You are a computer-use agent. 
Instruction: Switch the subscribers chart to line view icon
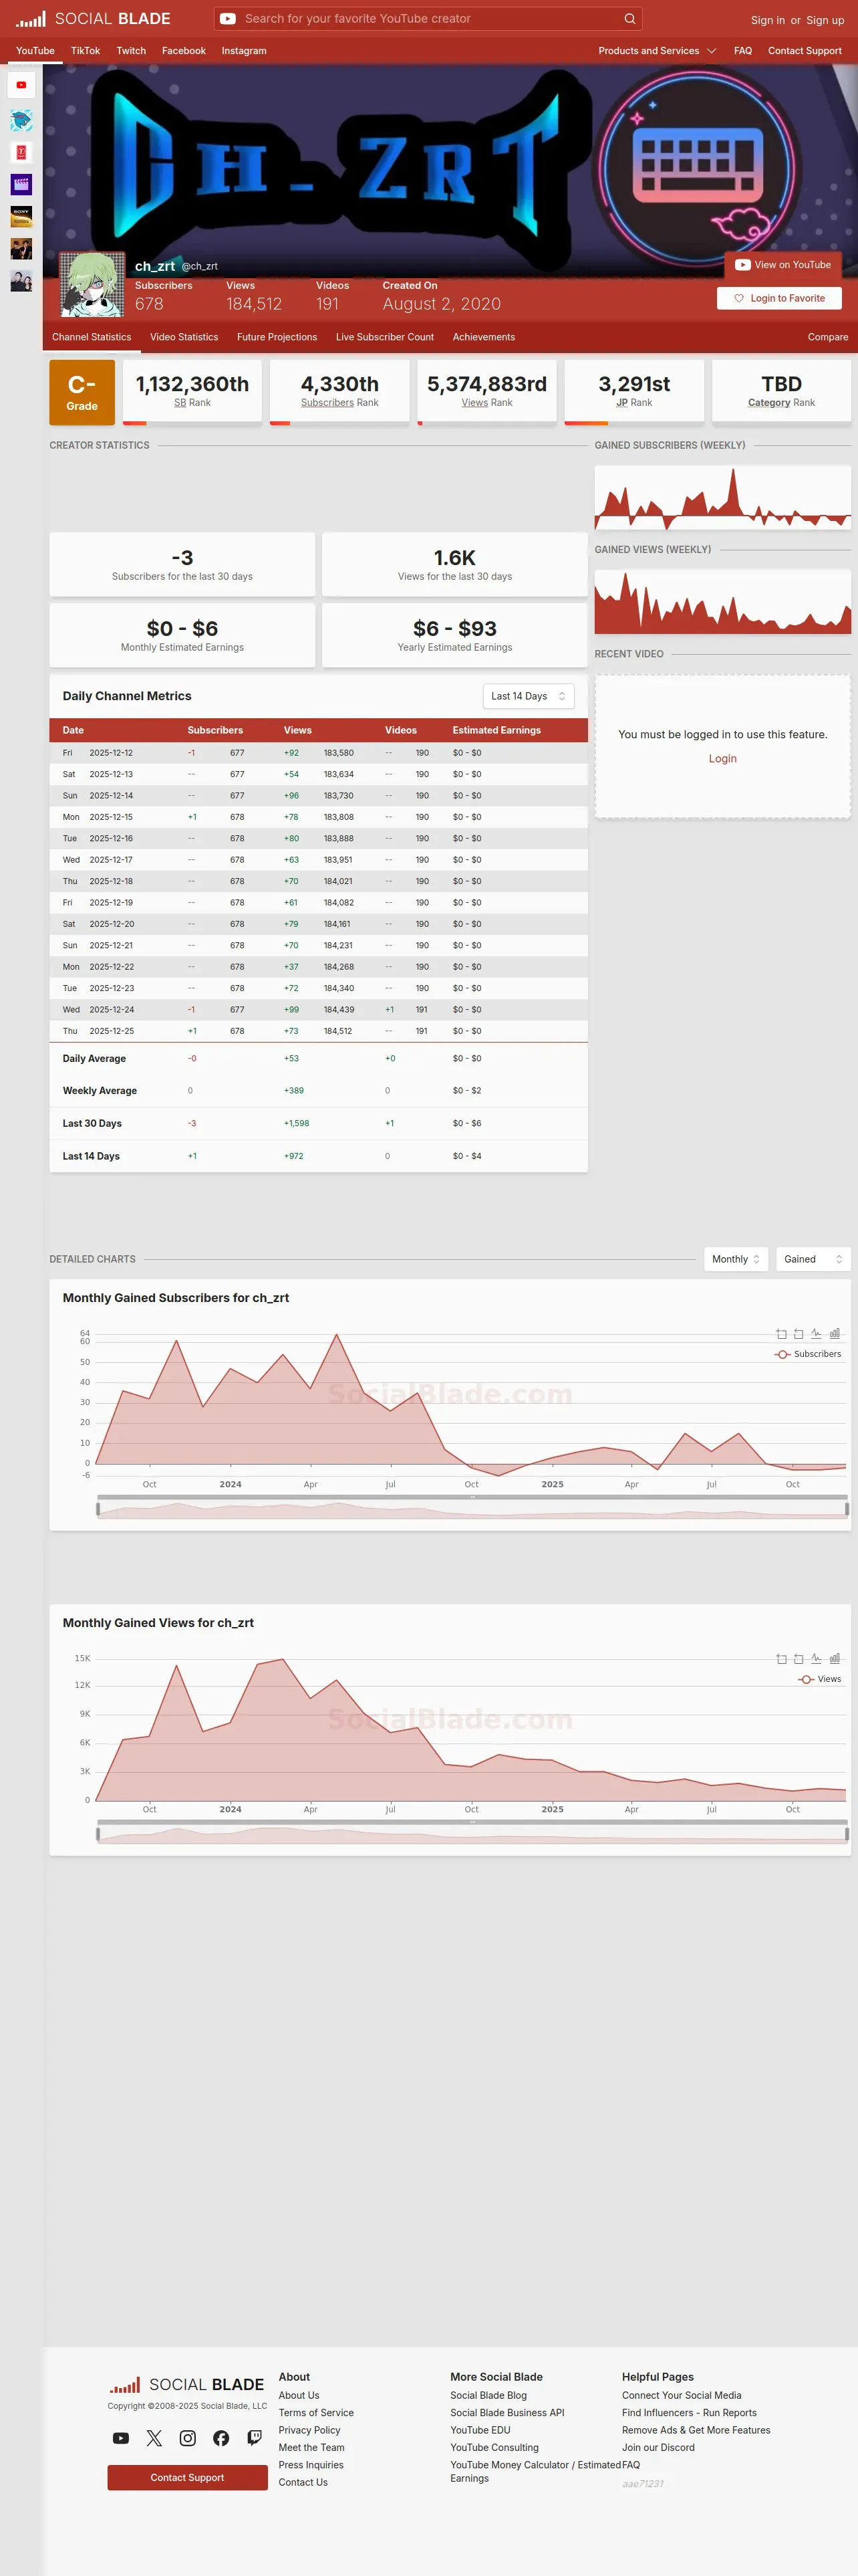[x=816, y=1334]
